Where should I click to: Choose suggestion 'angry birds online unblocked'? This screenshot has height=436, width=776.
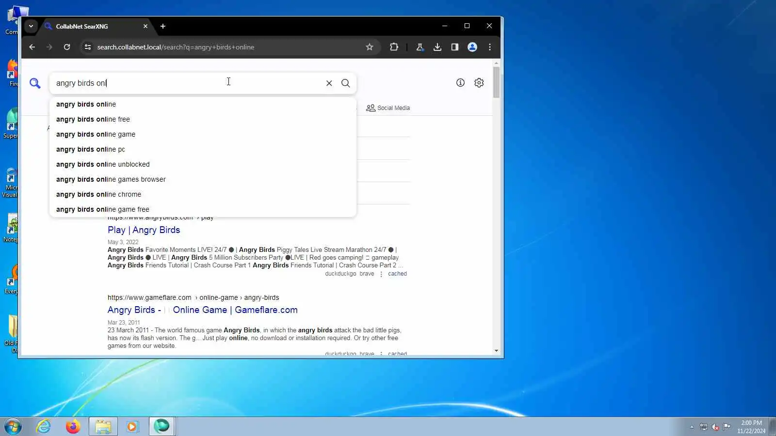coord(203,164)
